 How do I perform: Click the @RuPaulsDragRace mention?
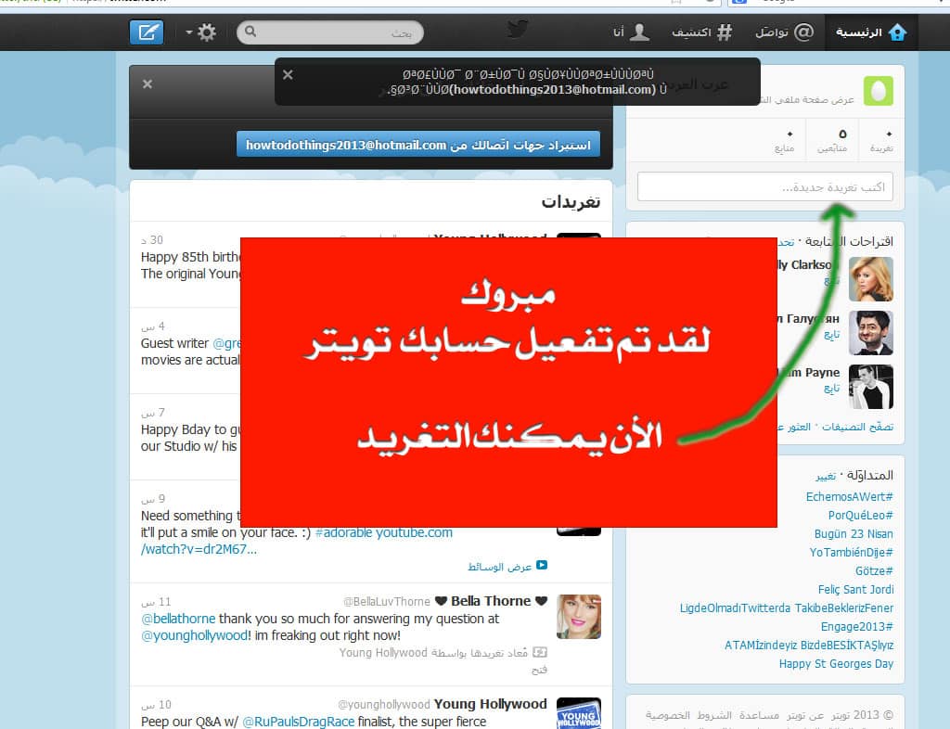(298, 722)
